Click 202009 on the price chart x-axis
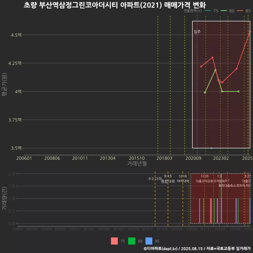253x253 pixels. (193, 158)
